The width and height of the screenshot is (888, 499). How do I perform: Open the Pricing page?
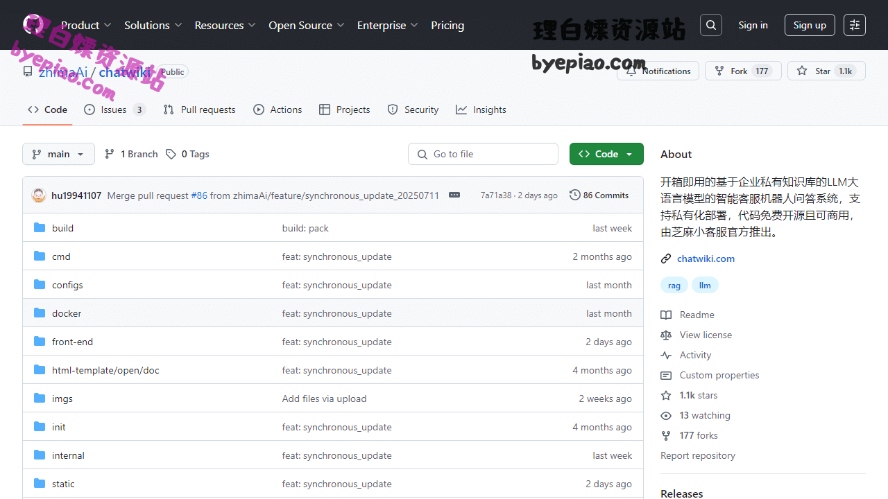(x=447, y=25)
